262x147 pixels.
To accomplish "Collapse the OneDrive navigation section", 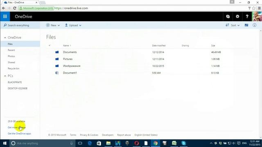I will 5,38.
